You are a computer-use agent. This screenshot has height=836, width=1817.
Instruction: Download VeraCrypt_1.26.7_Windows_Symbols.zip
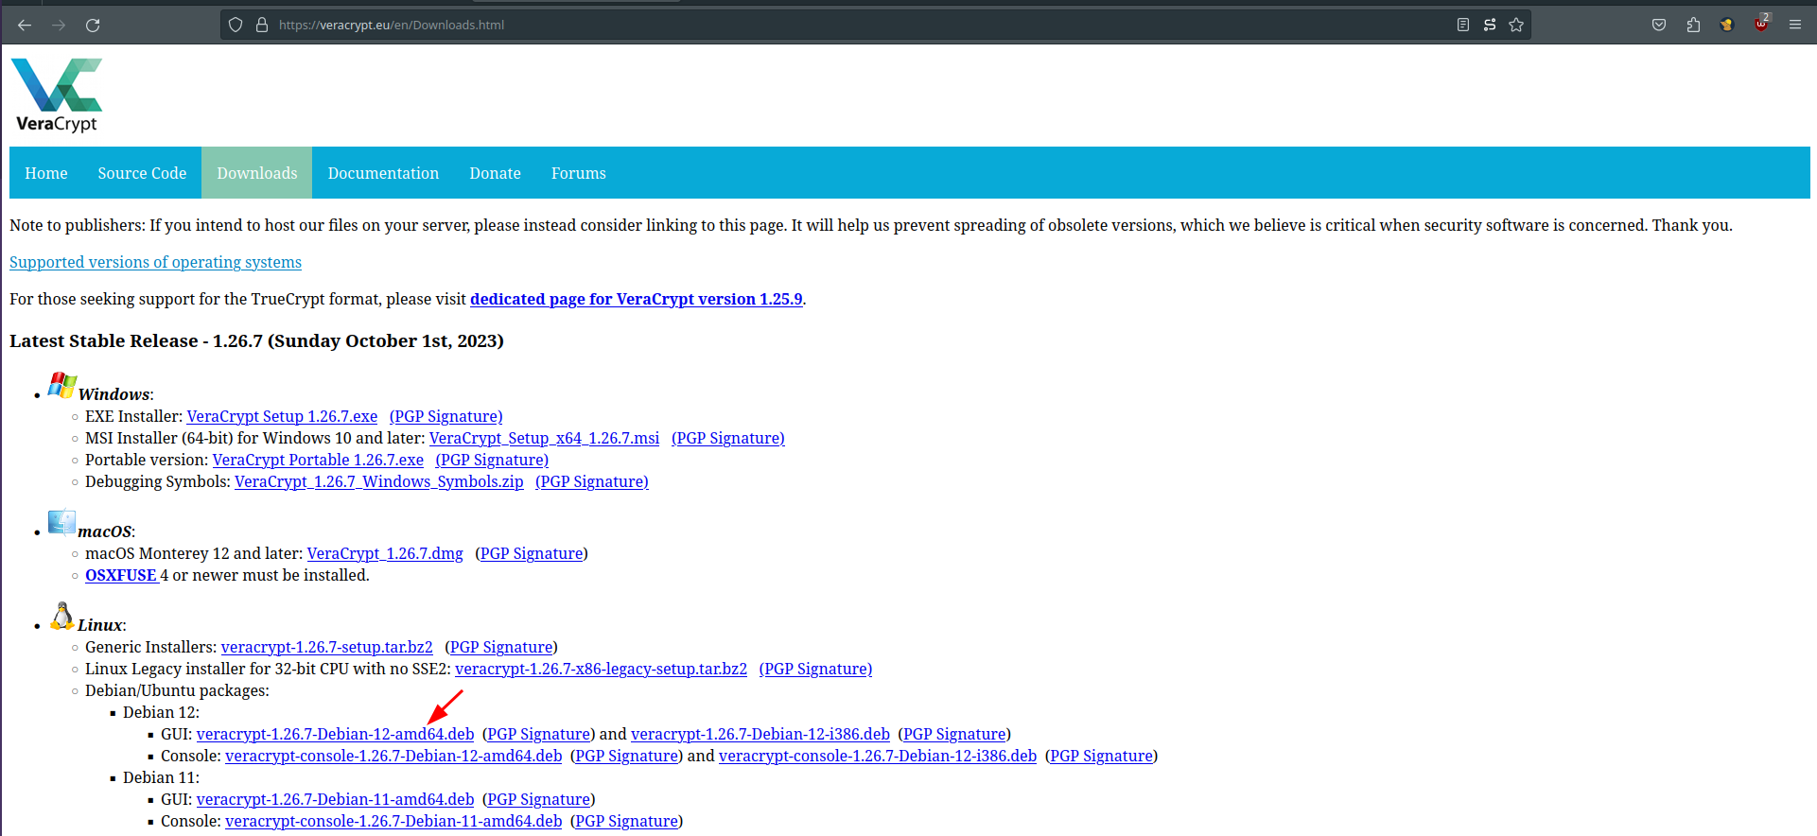(x=379, y=481)
